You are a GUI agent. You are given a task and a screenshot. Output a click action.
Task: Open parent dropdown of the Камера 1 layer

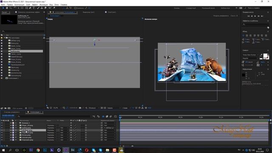[110, 123]
